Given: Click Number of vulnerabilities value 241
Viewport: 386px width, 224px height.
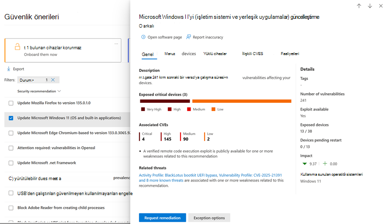Looking at the screenshot, I should (303, 100).
